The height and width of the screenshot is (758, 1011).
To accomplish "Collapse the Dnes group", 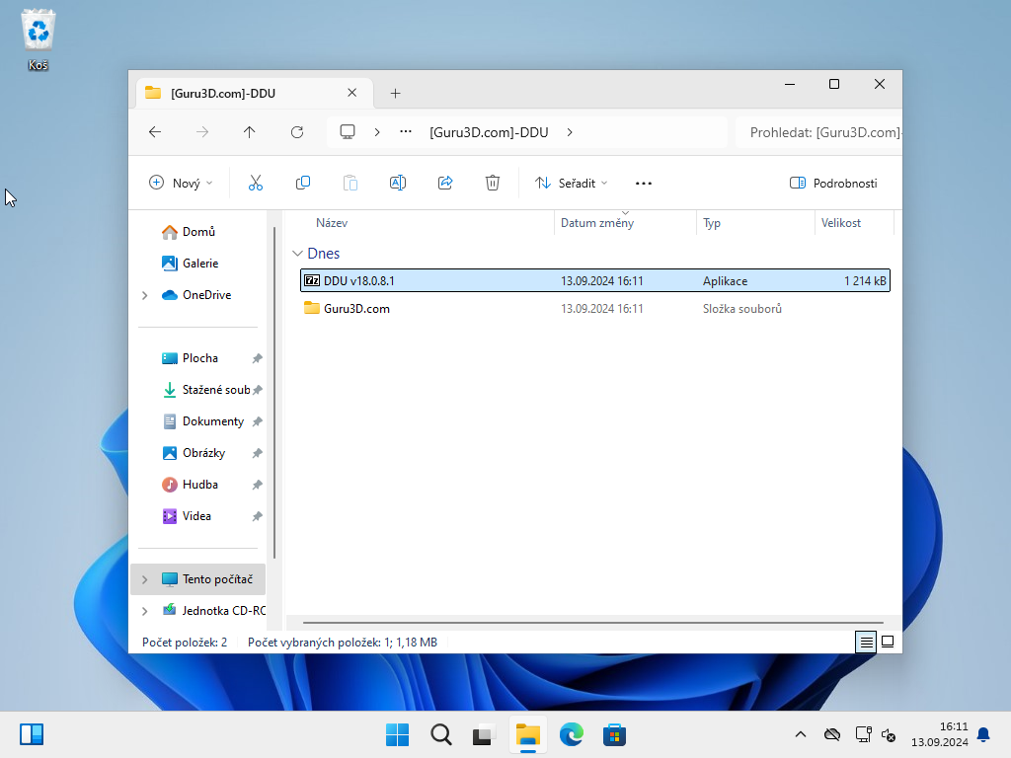I will [298, 254].
